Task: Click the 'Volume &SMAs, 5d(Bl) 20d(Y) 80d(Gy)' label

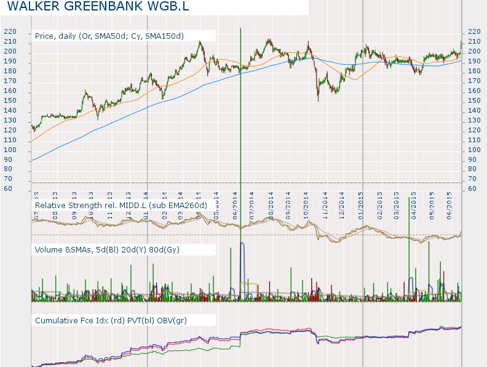Action: (107, 250)
